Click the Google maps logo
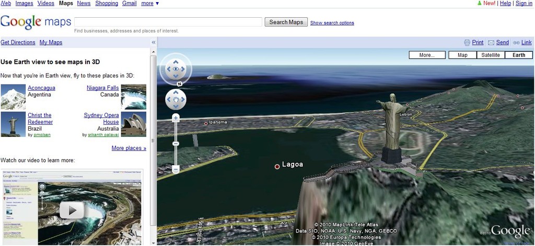This screenshot has width=535, height=246. point(36,22)
